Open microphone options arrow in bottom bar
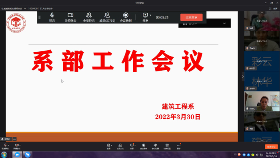The image size is (280, 158). (8, 145)
